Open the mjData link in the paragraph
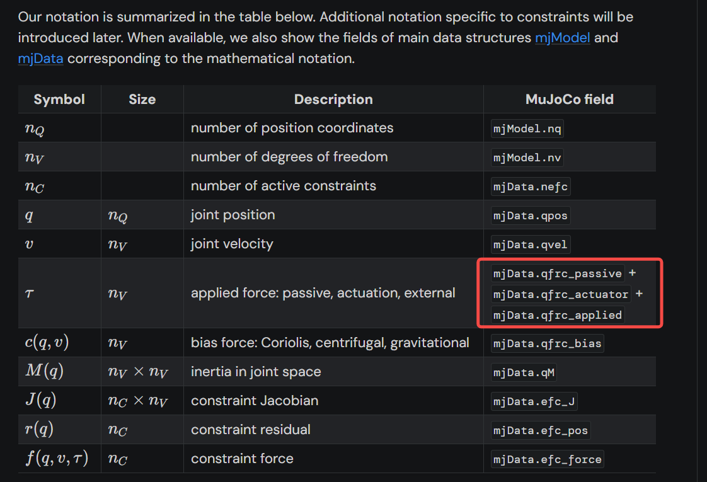Viewport: 707px width, 482px height. point(41,59)
